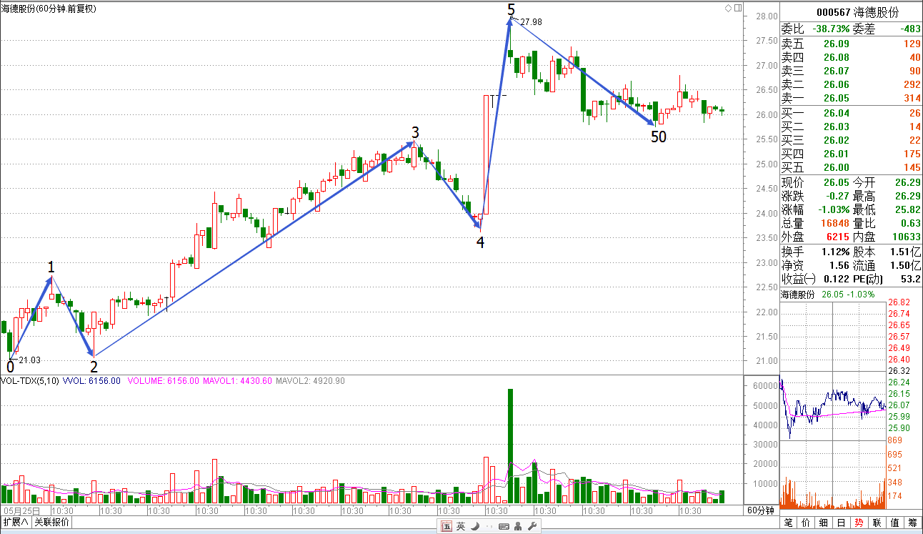The image size is (923, 534).
Task: Click the 最高 26.29 value
Action: tap(907, 196)
